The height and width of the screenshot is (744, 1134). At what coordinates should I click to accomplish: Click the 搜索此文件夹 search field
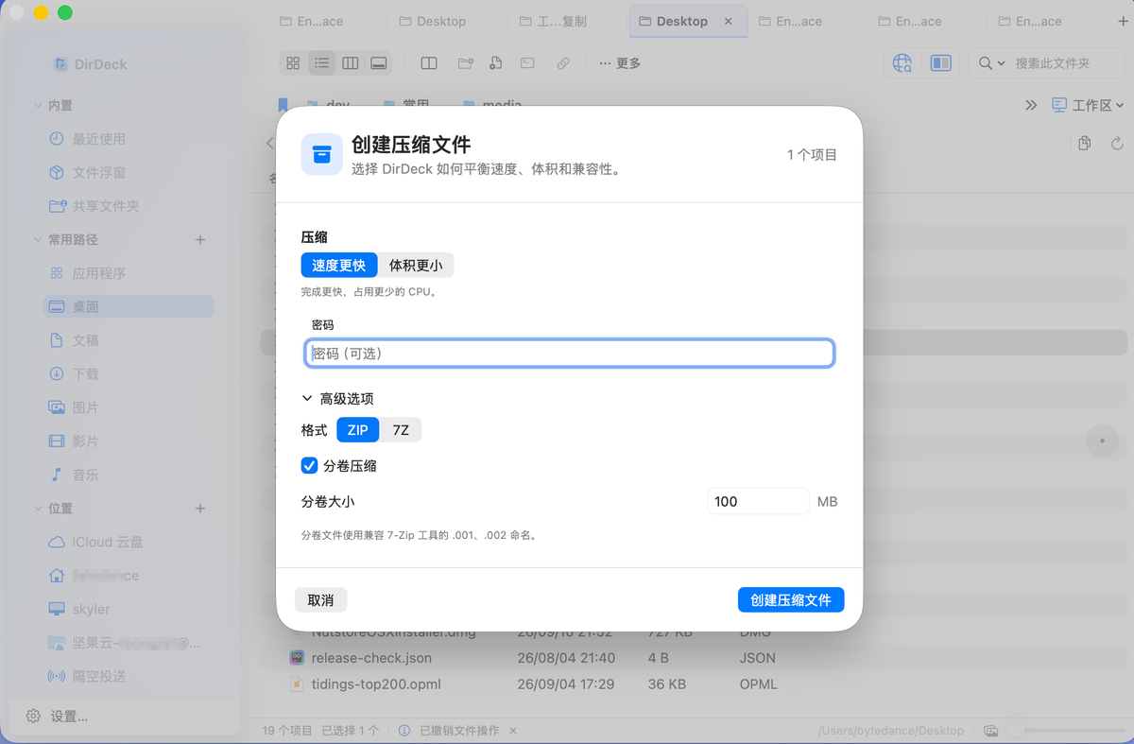pos(1052,63)
